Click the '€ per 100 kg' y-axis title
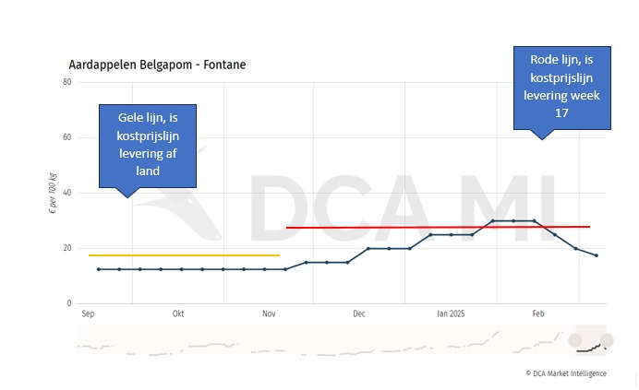The image size is (639, 390). coord(51,193)
